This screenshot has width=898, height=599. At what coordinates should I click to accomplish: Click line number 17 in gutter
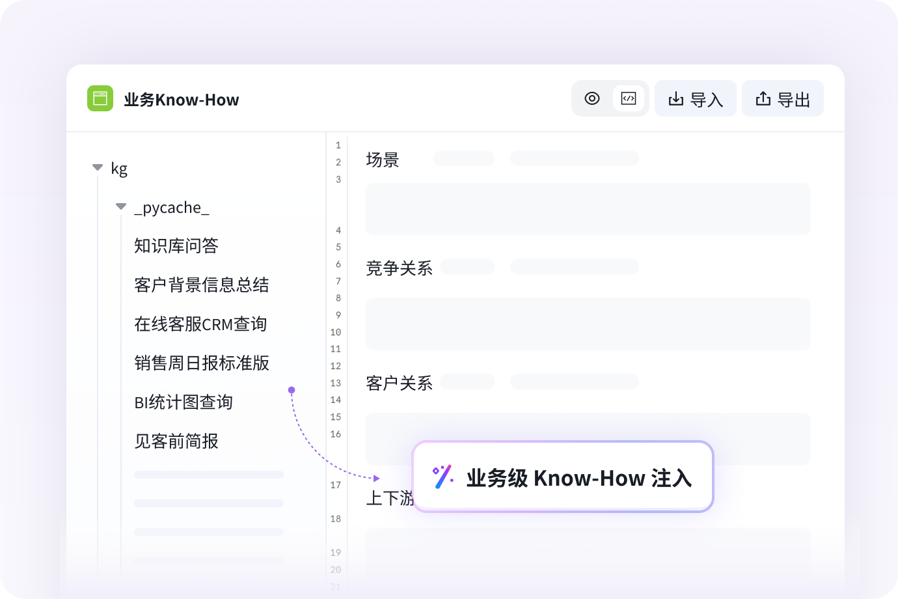click(x=336, y=485)
